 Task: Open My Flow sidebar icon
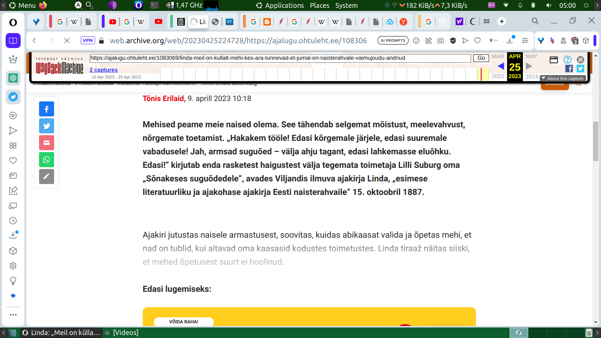tap(13, 131)
